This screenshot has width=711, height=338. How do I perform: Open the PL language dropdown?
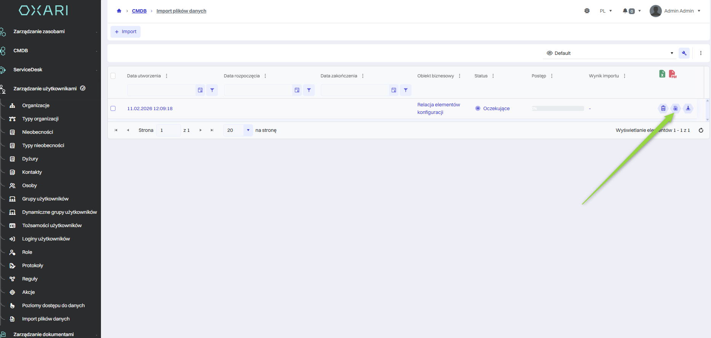point(605,11)
